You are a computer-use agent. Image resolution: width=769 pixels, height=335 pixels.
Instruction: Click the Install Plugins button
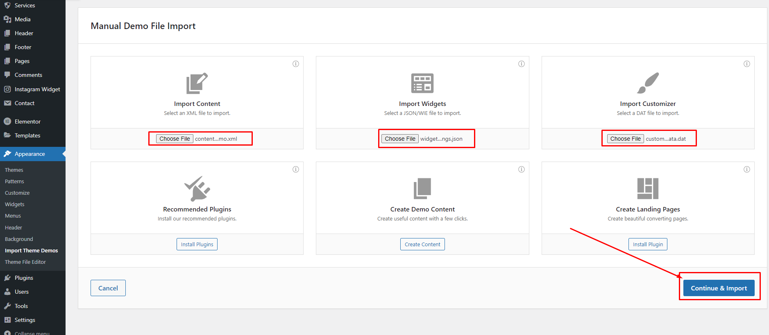(197, 244)
